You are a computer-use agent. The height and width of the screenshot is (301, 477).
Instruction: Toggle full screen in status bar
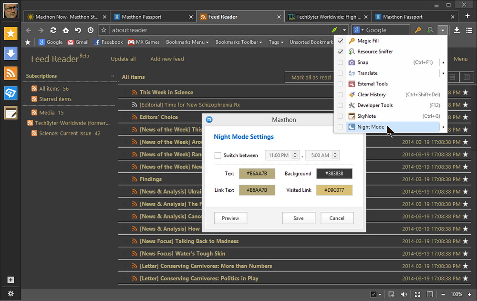coord(417,294)
